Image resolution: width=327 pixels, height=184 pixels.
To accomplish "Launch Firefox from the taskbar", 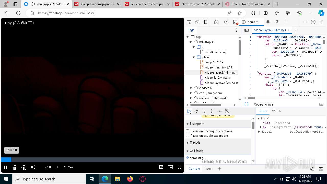I will 130,179.
